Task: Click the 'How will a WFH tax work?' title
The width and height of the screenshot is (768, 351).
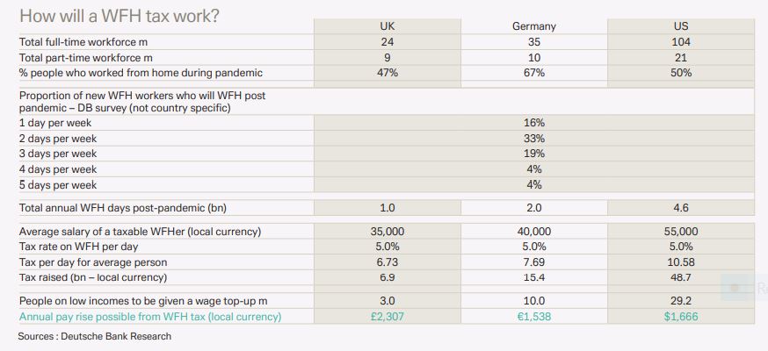Action: point(120,15)
